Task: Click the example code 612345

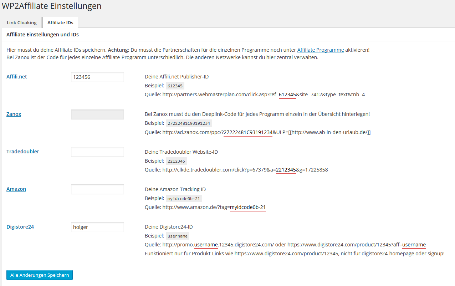Action: (175, 86)
